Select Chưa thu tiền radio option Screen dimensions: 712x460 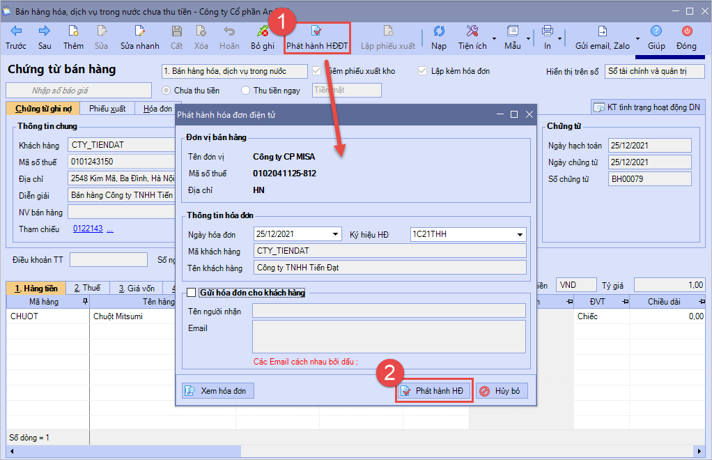167,91
